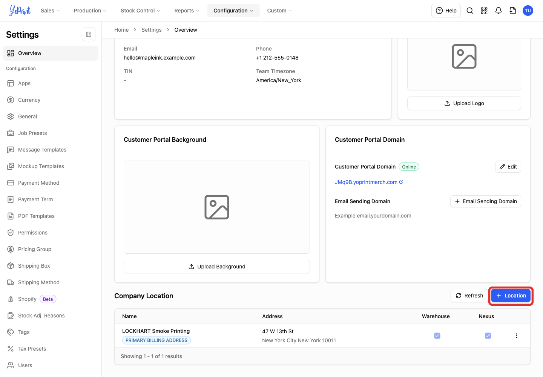Open row actions for LOCKHART Smoke Printing

click(x=517, y=336)
